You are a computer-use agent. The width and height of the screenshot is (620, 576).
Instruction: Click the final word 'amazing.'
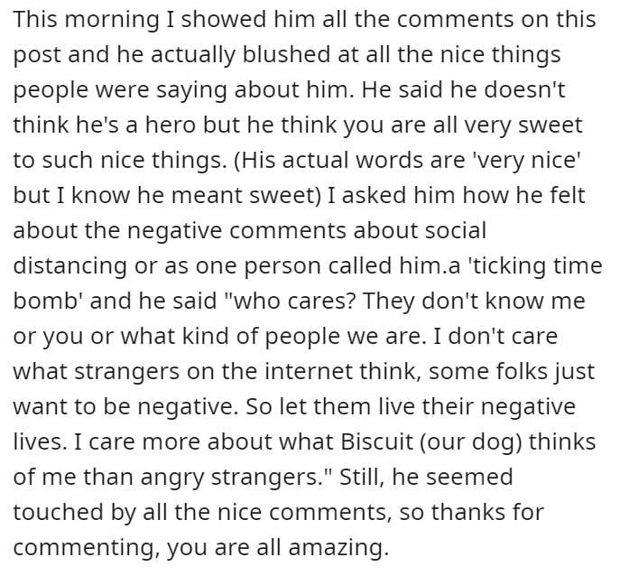tap(338, 548)
